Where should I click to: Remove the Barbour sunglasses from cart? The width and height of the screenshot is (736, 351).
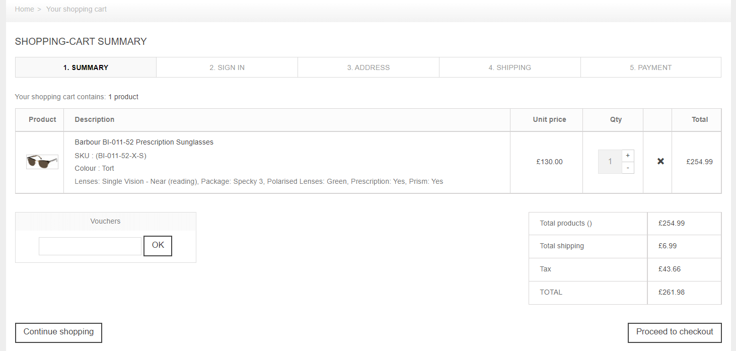(660, 161)
